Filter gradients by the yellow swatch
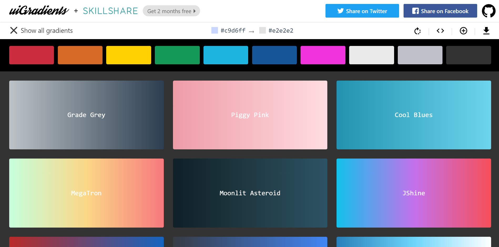The width and height of the screenshot is (499, 247). (129, 55)
